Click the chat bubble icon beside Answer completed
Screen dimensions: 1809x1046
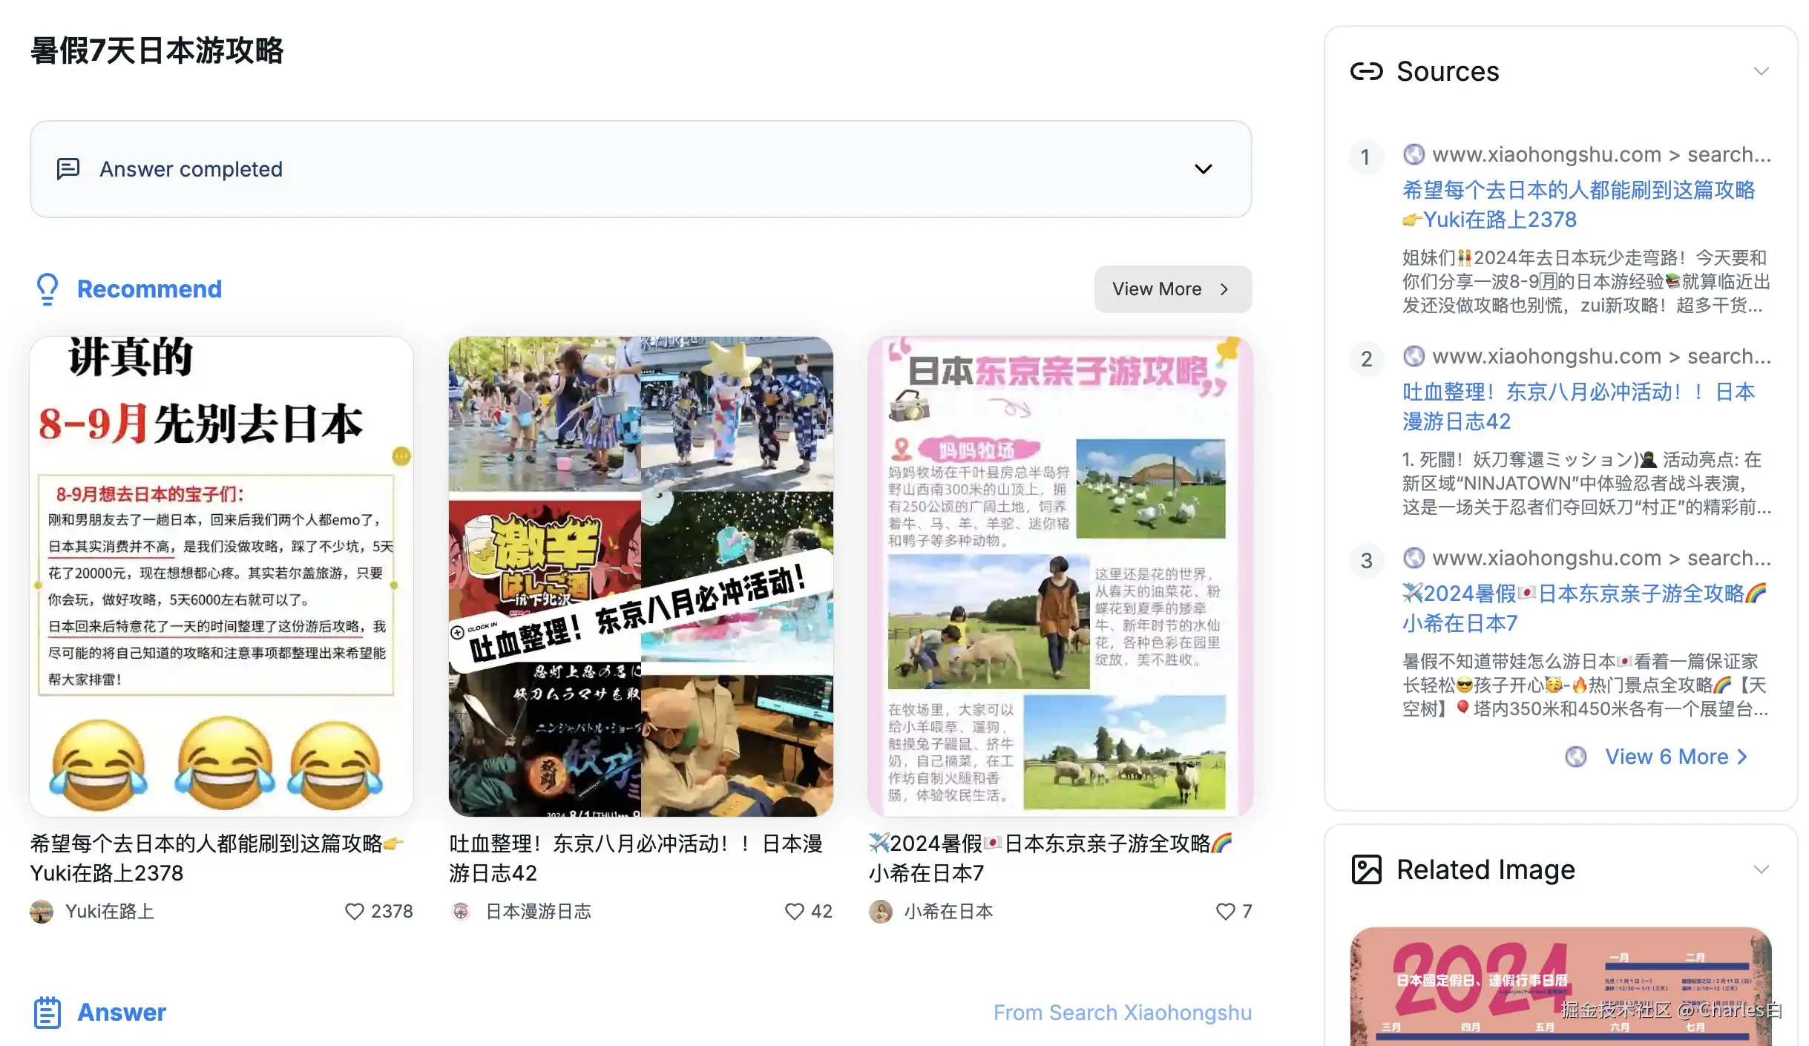pos(68,169)
